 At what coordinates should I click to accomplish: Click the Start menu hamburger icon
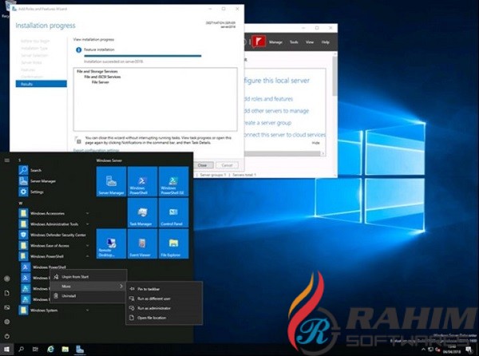[6, 160]
